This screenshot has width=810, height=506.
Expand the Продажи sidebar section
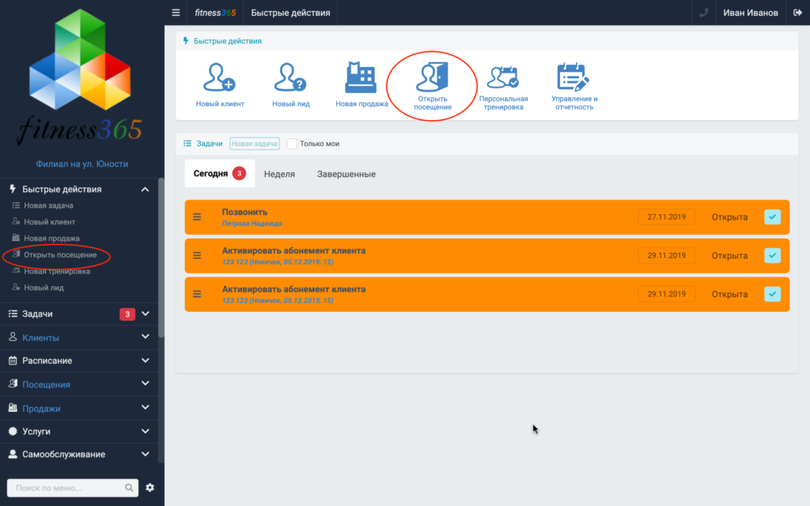(x=146, y=407)
